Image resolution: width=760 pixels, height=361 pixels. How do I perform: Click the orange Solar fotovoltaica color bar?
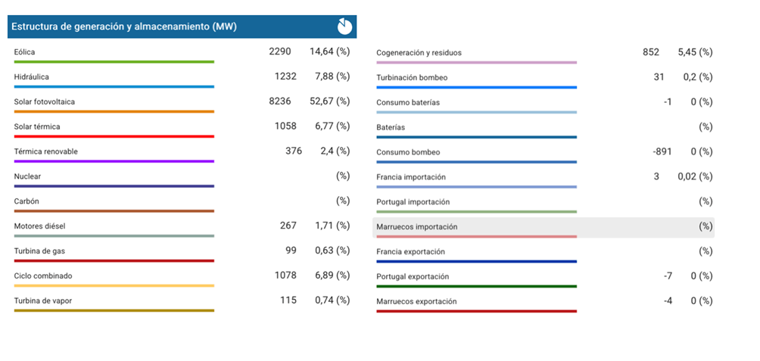[x=114, y=112]
